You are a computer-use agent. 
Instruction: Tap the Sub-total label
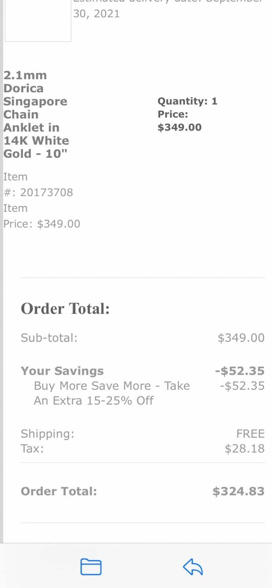coord(49,337)
